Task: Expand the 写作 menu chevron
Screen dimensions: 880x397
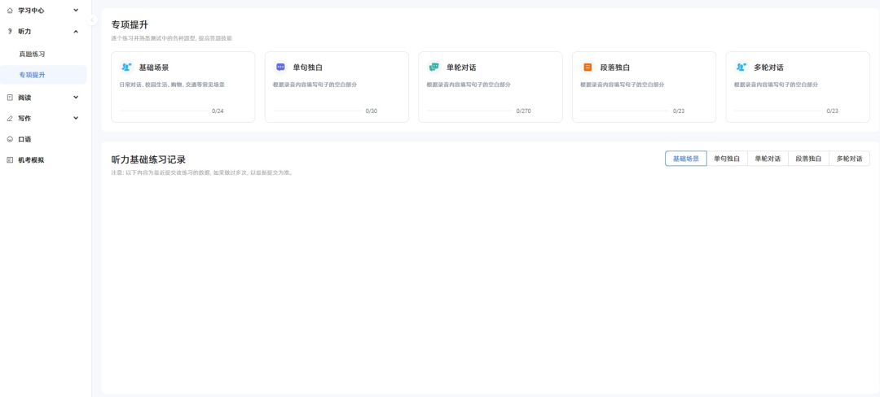Action: pos(76,118)
